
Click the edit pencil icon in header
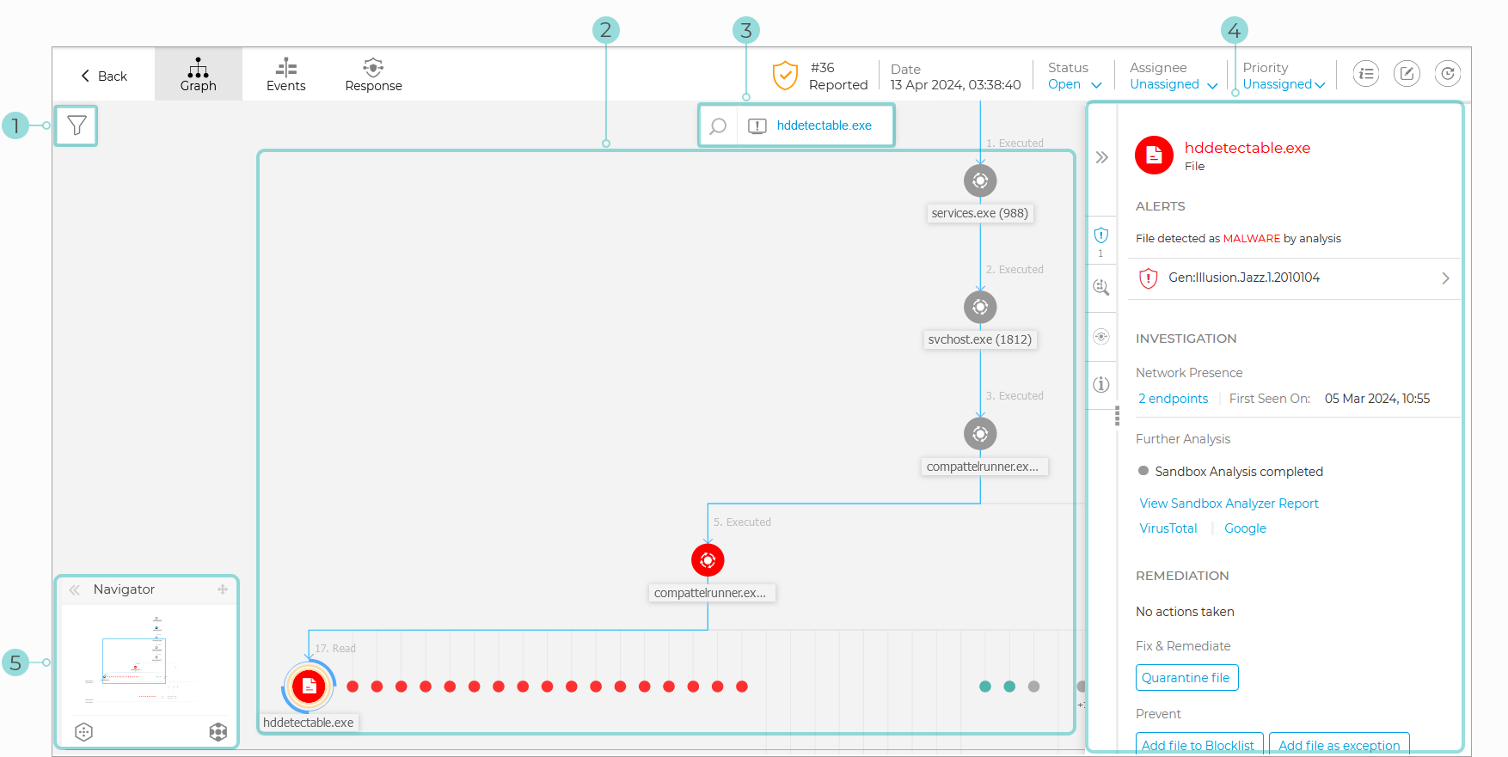coord(1407,74)
